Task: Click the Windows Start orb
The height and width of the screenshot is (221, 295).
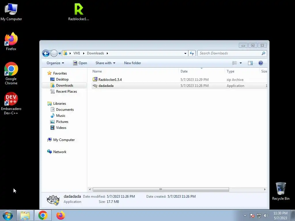Action: pyautogui.click(x=8, y=215)
